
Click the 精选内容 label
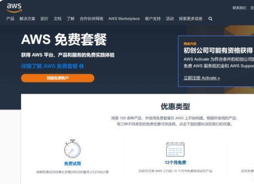coord(190,44)
